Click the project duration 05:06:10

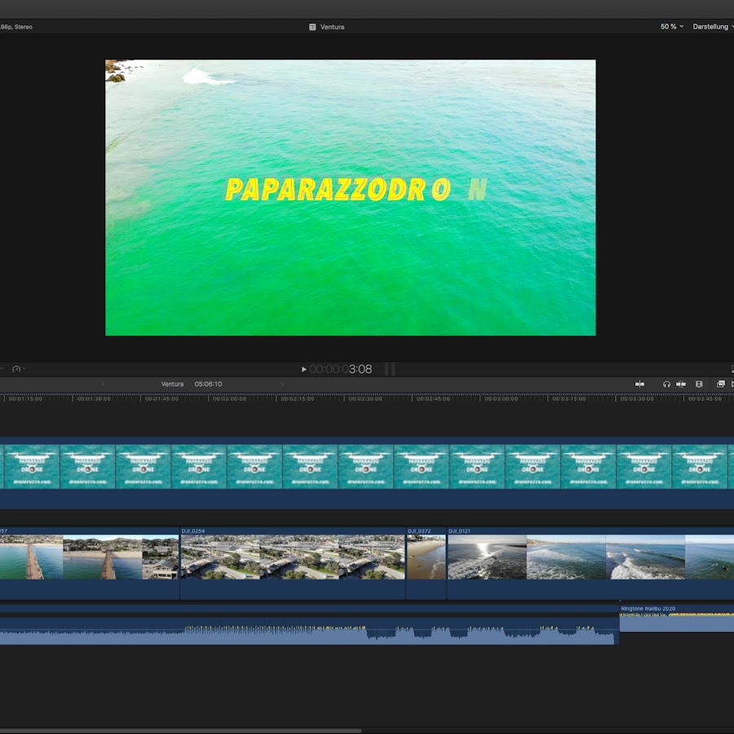click(x=208, y=384)
